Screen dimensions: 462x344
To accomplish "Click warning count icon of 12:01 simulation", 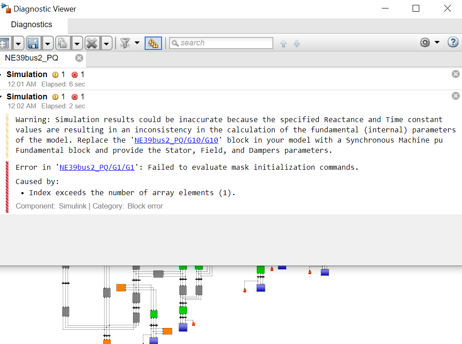I will pos(55,75).
